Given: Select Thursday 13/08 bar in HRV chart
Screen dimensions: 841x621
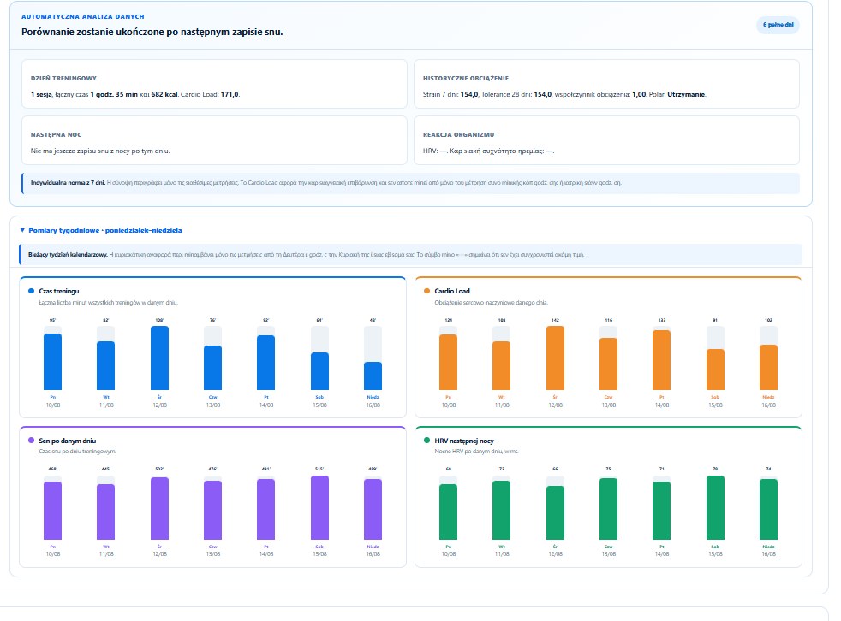Looking at the screenshot, I should point(608,509).
